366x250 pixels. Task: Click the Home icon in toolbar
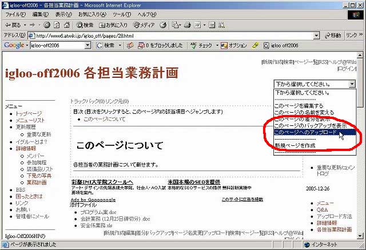point(67,25)
